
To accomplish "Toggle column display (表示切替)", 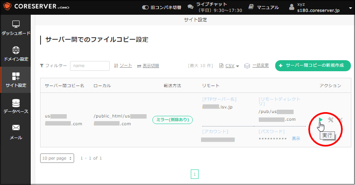I will [148, 65].
